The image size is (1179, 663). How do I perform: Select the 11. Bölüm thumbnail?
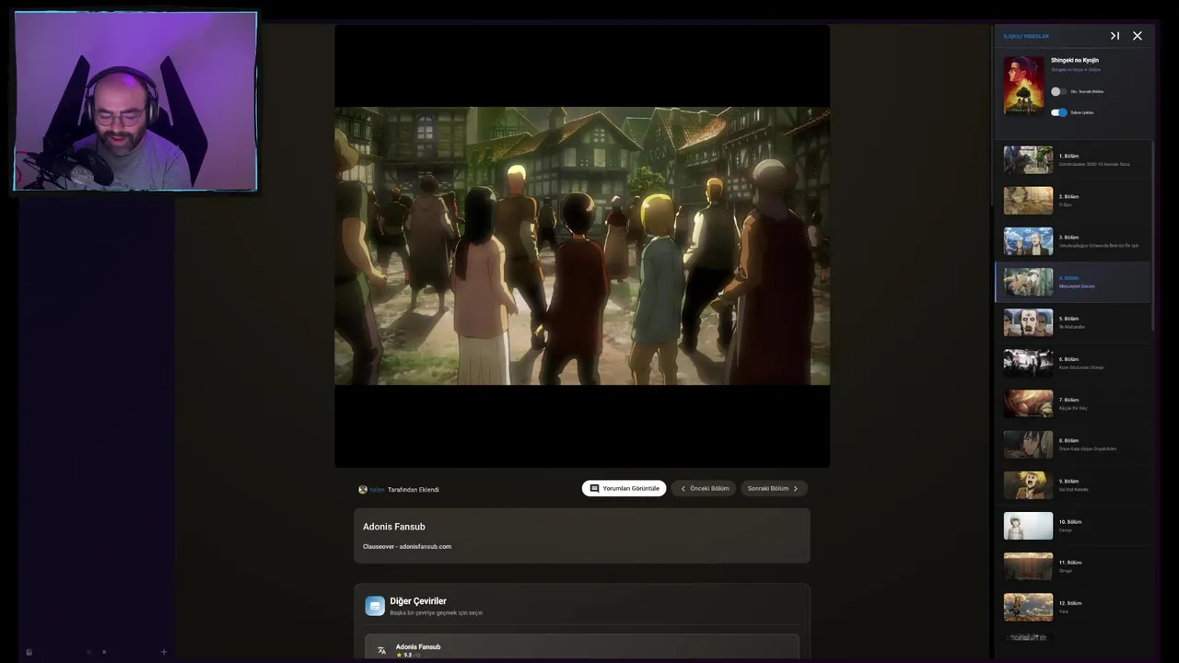point(1028,566)
